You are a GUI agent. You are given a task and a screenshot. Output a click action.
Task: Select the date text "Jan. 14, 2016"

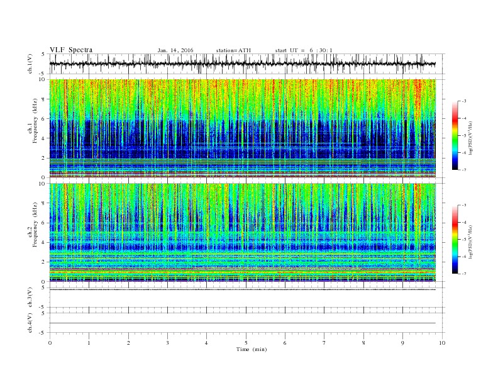[x=175, y=50]
